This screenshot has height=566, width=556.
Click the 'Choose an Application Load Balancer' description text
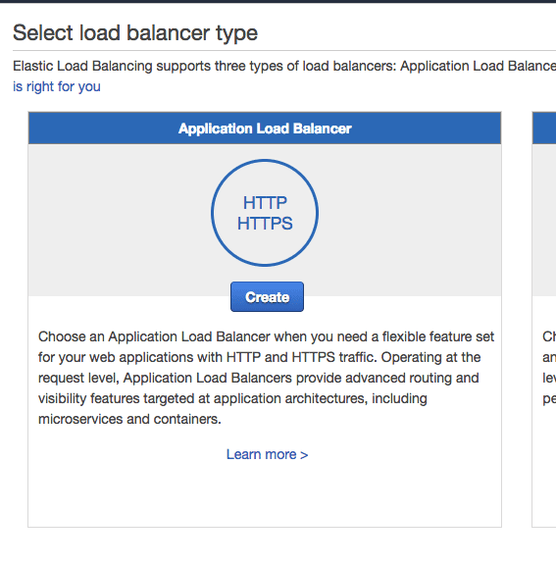coord(266,378)
